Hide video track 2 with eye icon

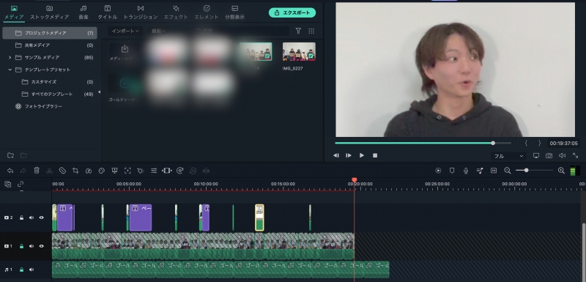(42, 218)
